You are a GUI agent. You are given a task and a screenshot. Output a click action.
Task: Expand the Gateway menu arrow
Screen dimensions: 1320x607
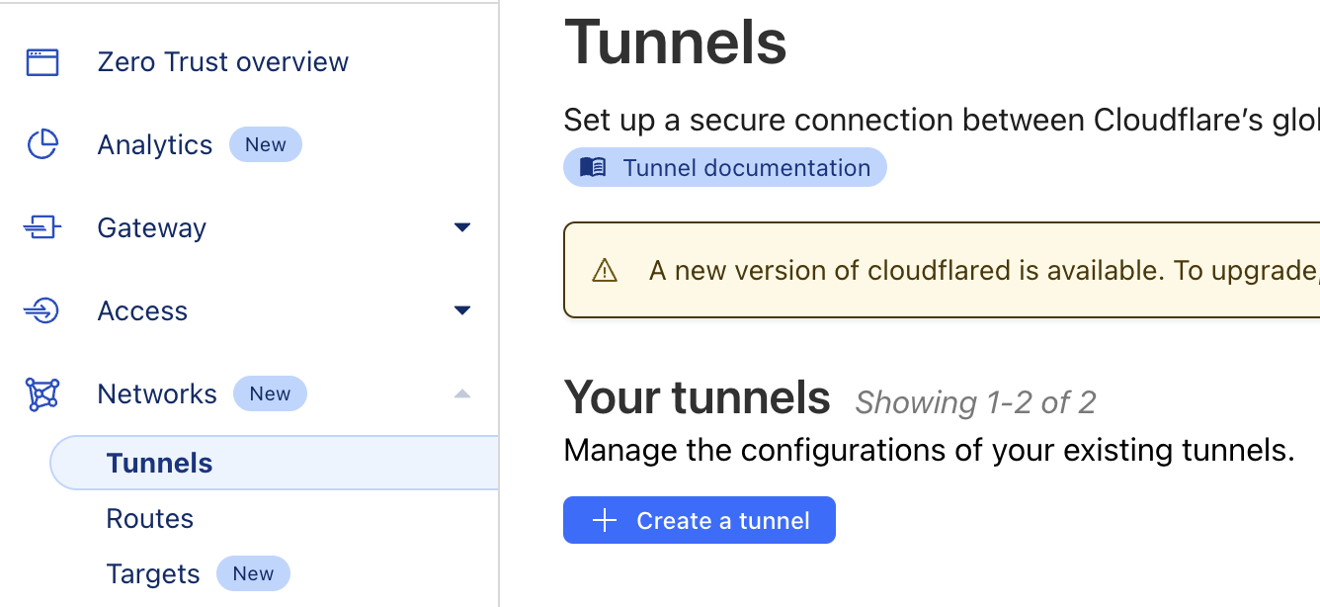pos(461,227)
